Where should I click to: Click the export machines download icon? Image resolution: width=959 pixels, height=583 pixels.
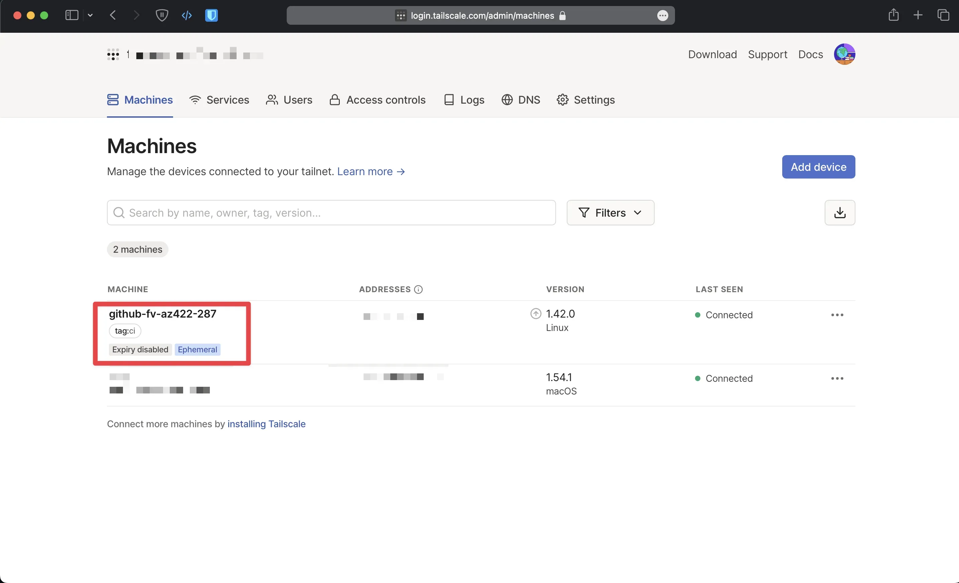tap(839, 213)
